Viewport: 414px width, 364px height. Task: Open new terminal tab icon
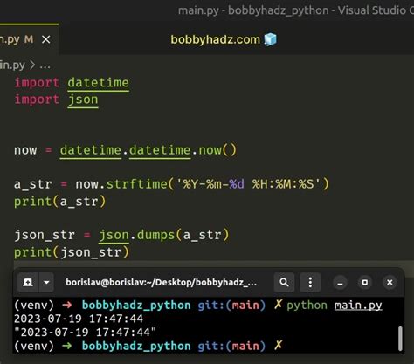click(x=28, y=282)
